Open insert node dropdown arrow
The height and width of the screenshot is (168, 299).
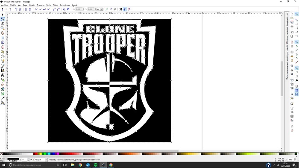[x=6, y=9]
